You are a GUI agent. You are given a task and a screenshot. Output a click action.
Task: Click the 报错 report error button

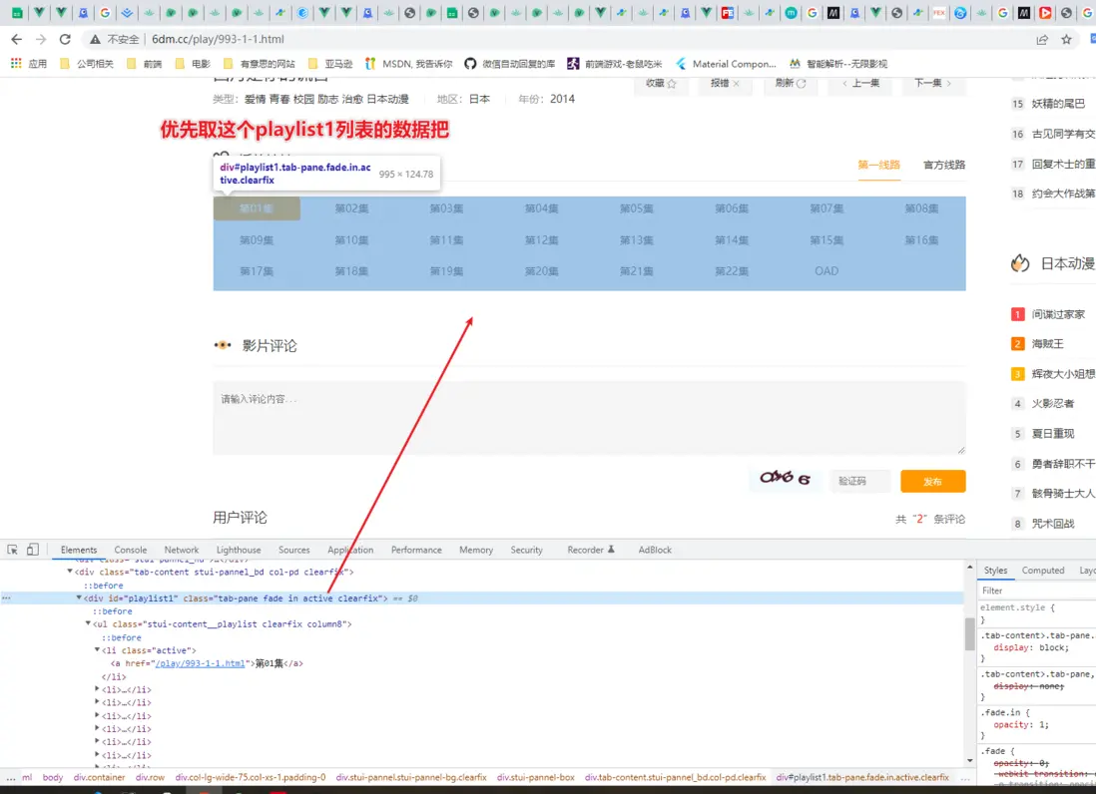725,83
